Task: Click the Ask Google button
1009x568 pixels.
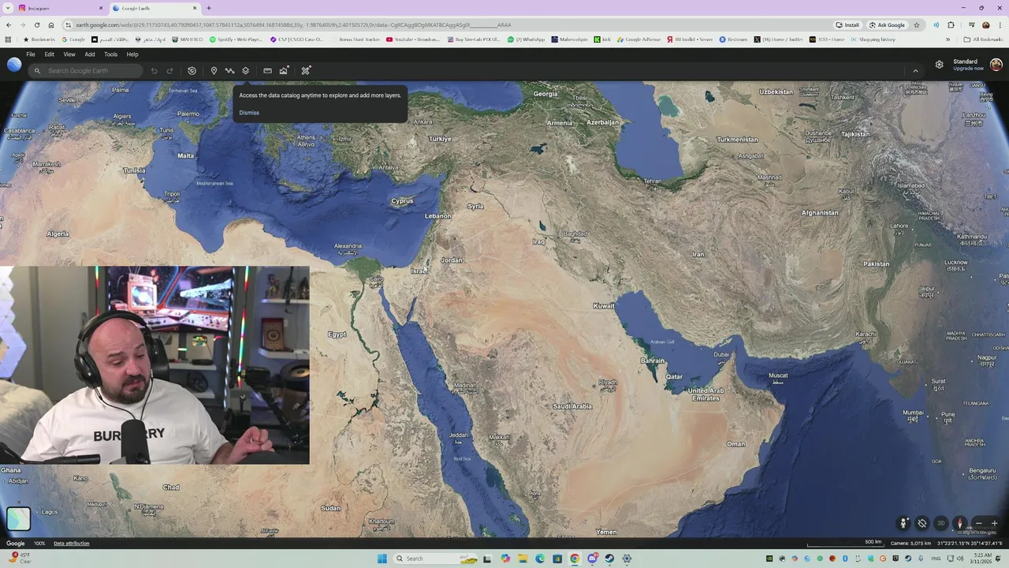Action: pyautogui.click(x=887, y=24)
